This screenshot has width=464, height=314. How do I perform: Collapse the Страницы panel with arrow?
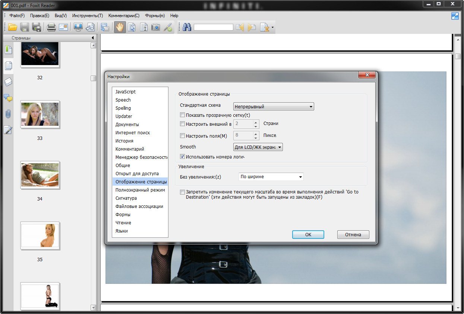coord(92,38)
